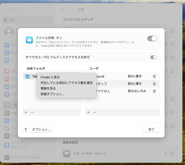This screenshot has width=185, height=165.
Task: Select 情報を見る in context menu
Action: (48, 88)
